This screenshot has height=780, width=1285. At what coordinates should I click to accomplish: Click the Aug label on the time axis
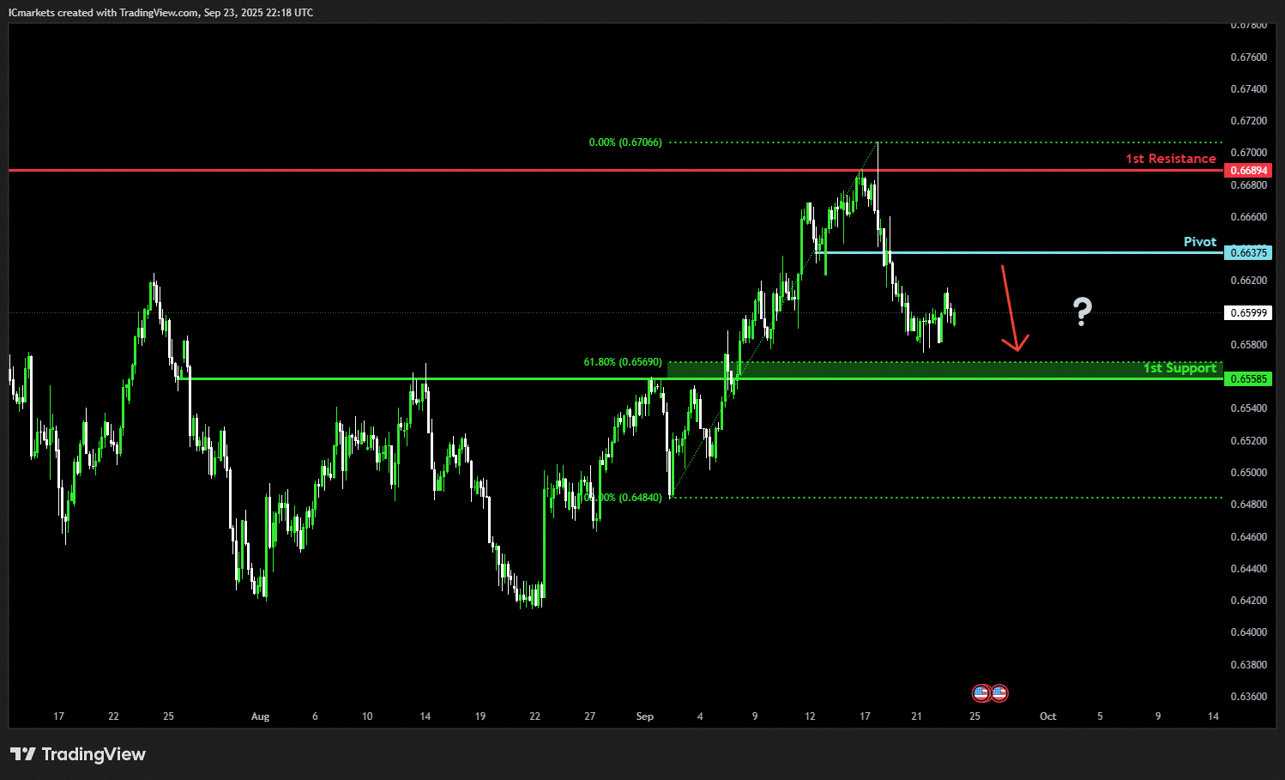[260, 717]
